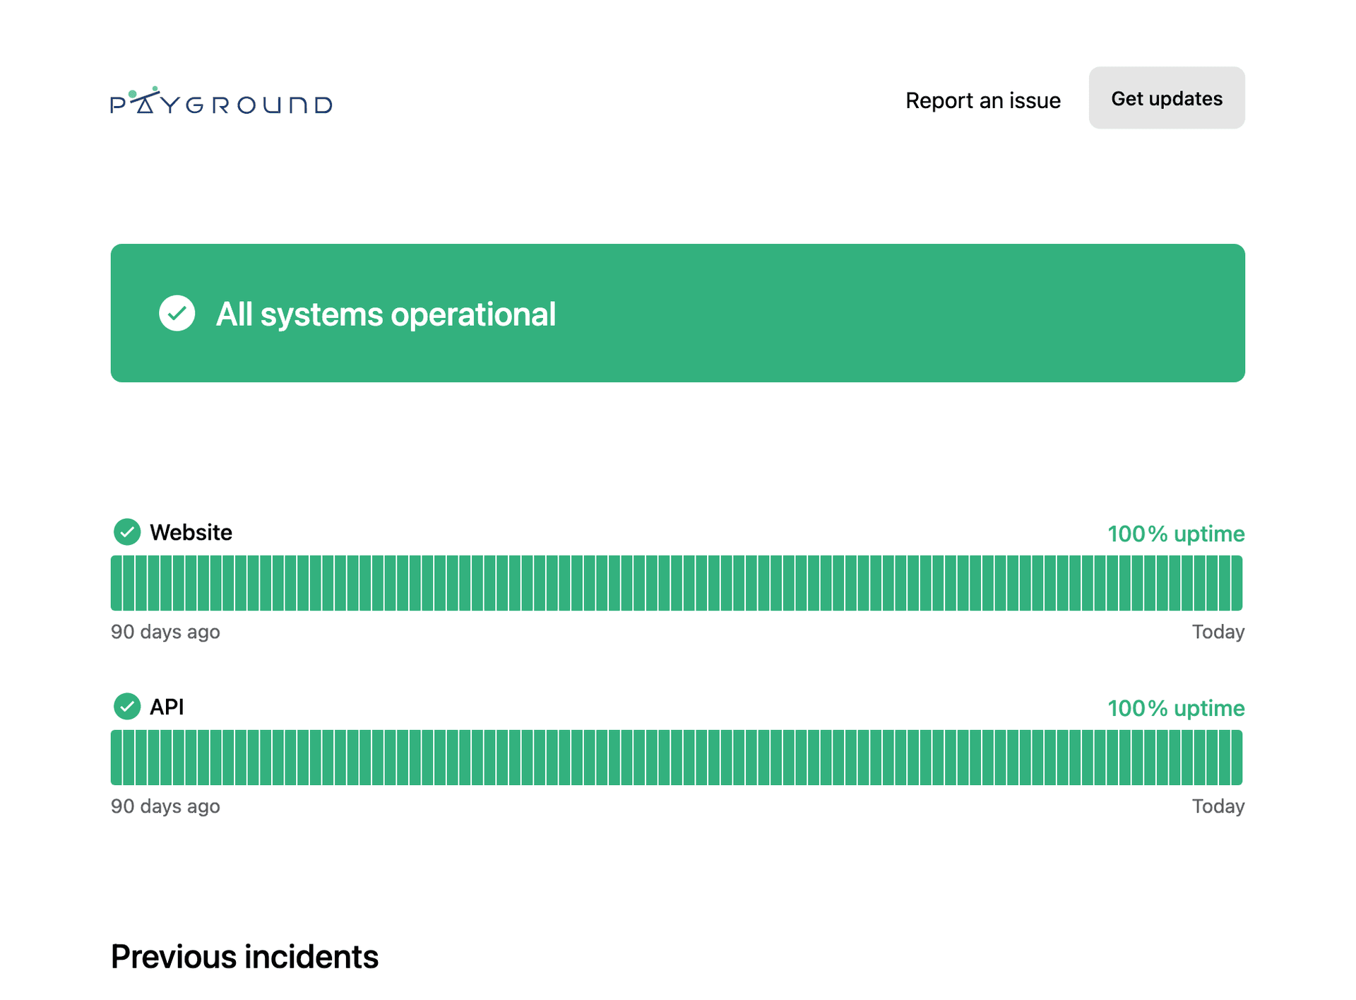This screenshot has height=1000, width=1356.
Task: Click the Website component name
Action: point(191,532)
